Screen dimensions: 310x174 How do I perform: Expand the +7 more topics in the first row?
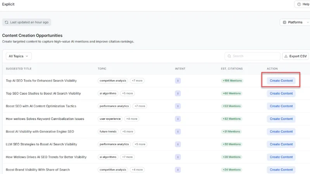click(x=138, y=81)
